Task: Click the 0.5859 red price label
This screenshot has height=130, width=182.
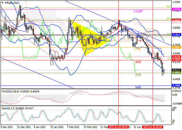Action: 176,60
